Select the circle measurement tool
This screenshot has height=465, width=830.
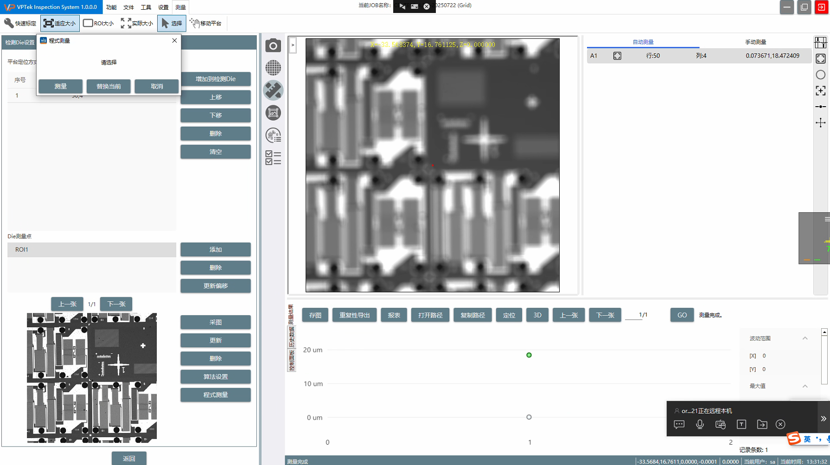tap(820, 75)
